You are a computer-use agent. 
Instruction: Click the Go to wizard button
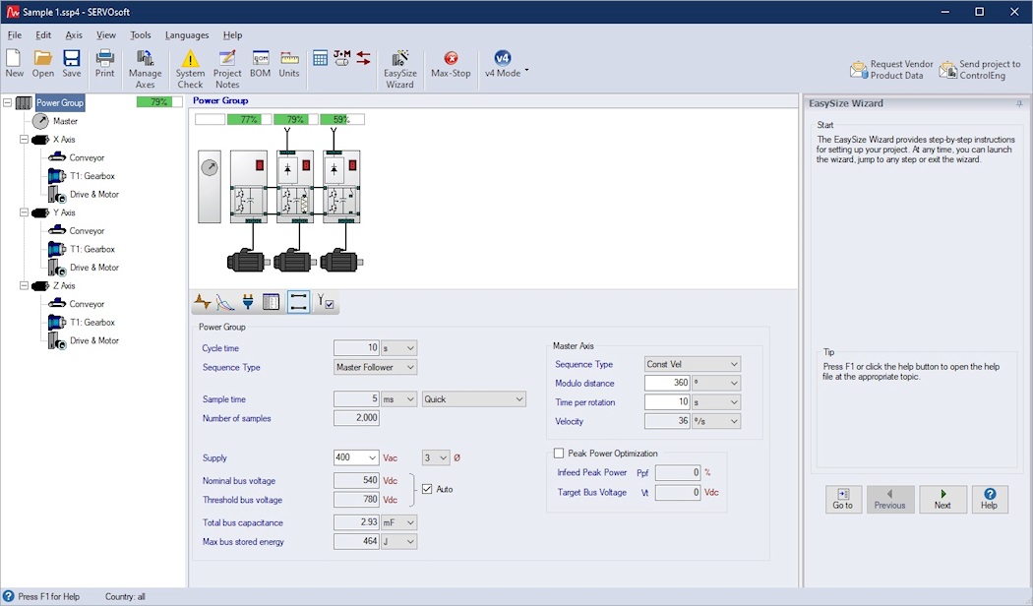pos(843,499)
